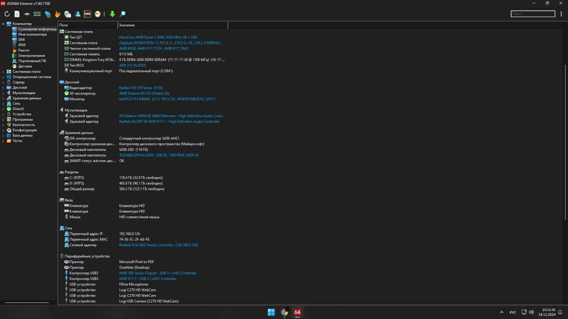The image size is (568, 319).
Task: Select Конфигурация in the tree
Action: [24, 130]
